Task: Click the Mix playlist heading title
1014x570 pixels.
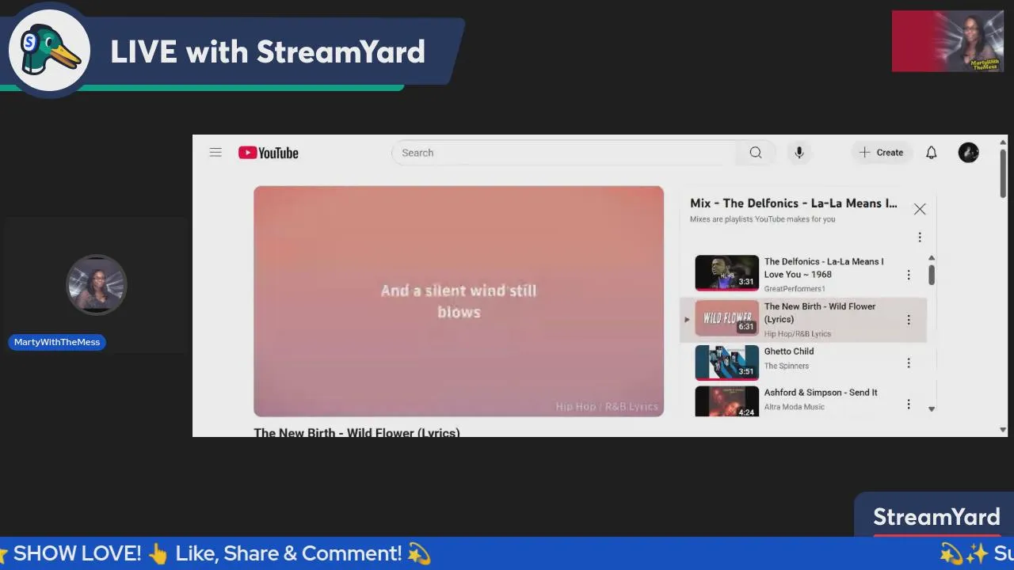Action: click(794, 203)
